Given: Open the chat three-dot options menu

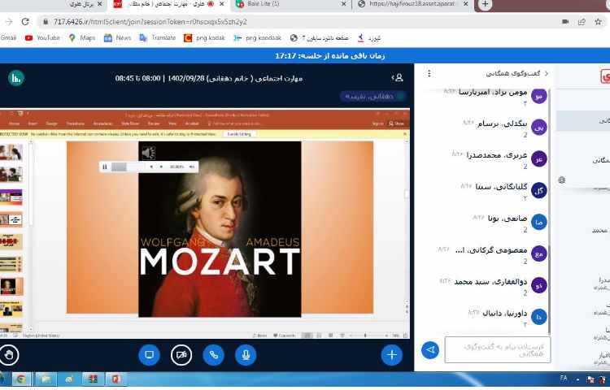Looking at the screenshot, I should [x=429, y=73].
